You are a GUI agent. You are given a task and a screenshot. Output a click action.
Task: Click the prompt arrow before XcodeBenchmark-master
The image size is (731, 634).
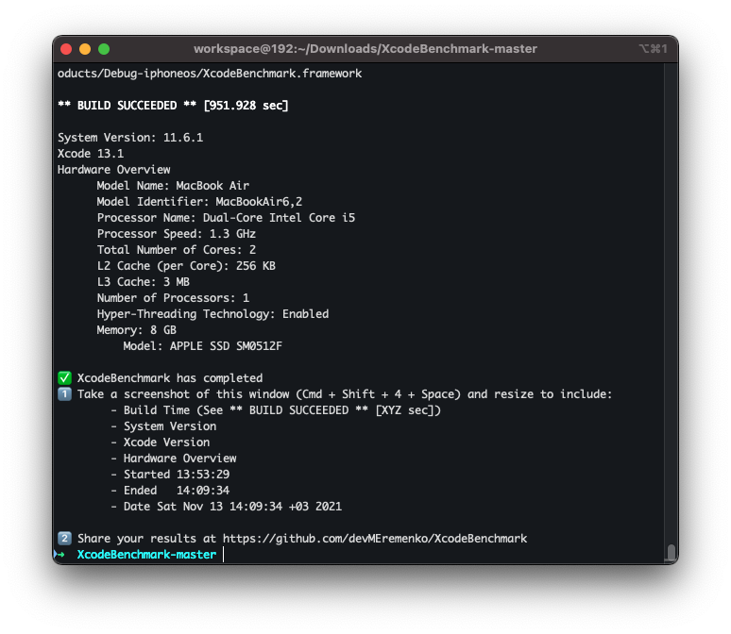(59, 555)
